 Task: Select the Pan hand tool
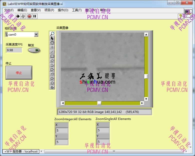(52, 43)
